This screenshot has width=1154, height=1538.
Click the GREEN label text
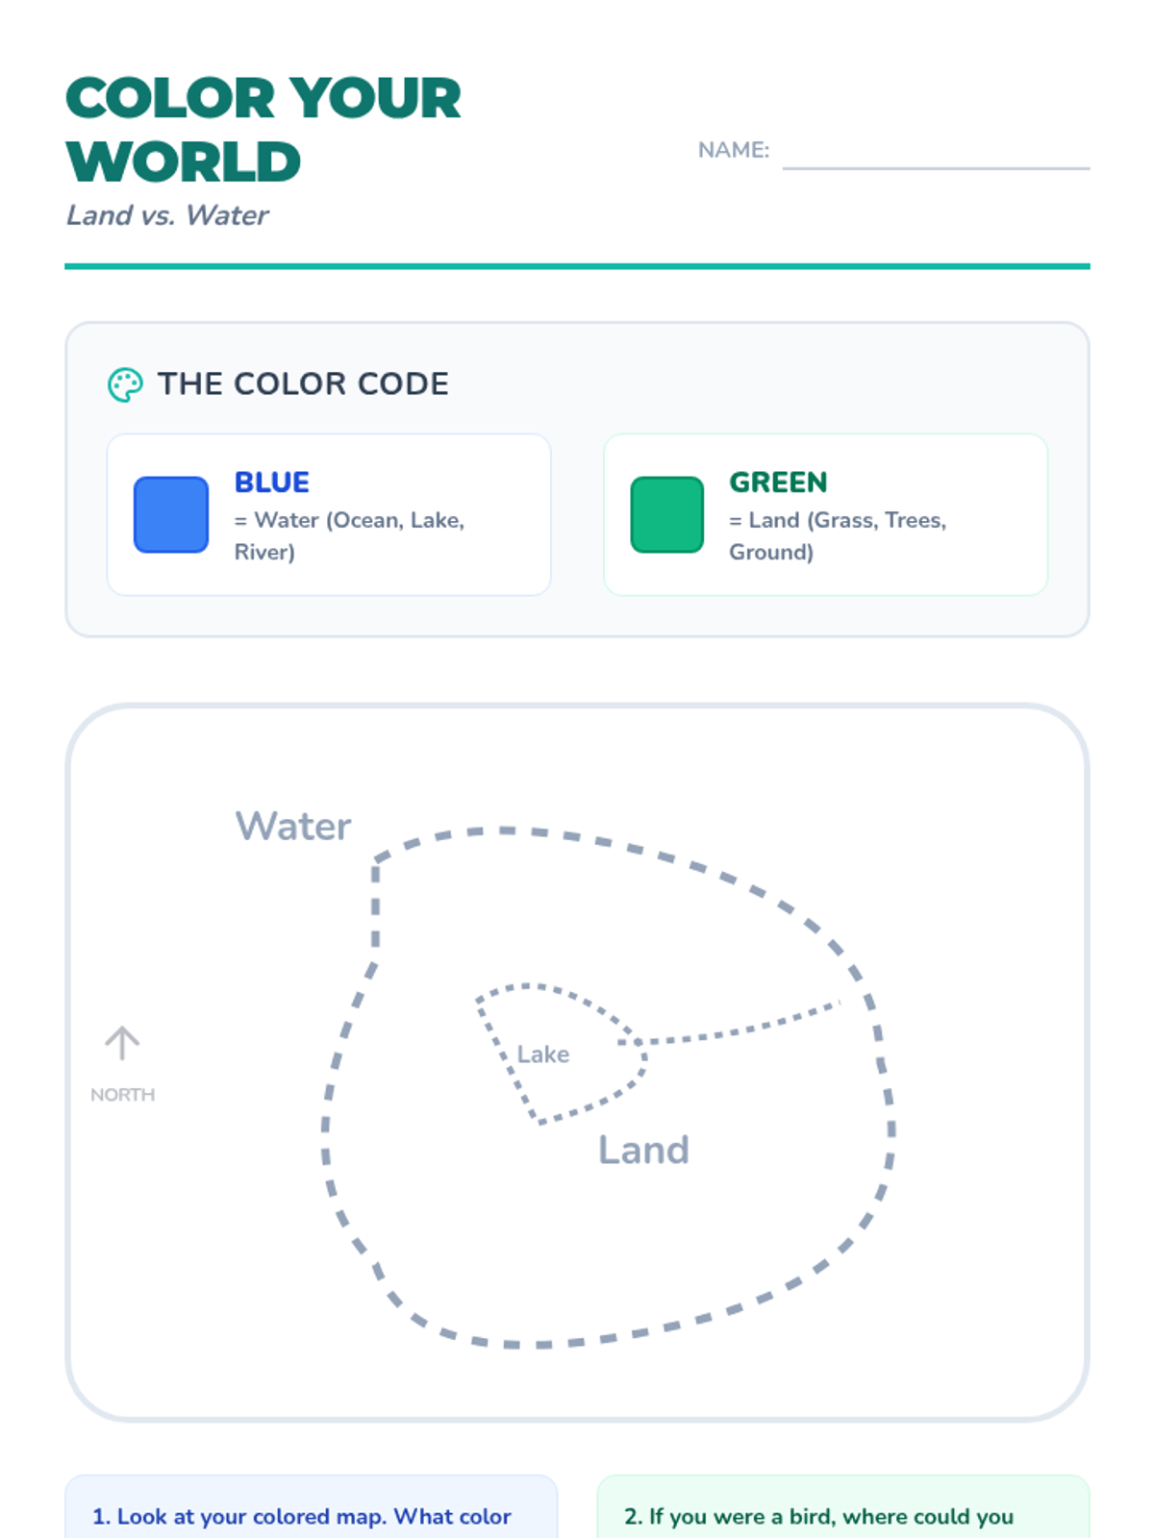coord(778,482)
